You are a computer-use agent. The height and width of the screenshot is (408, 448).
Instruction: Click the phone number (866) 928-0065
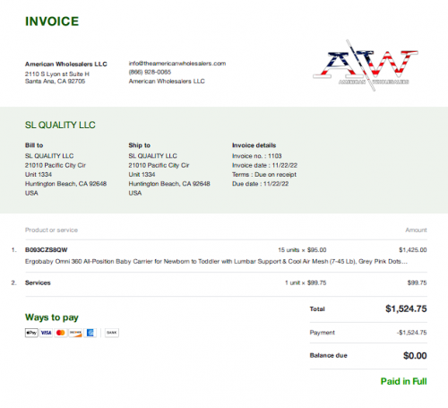point(150,72)
